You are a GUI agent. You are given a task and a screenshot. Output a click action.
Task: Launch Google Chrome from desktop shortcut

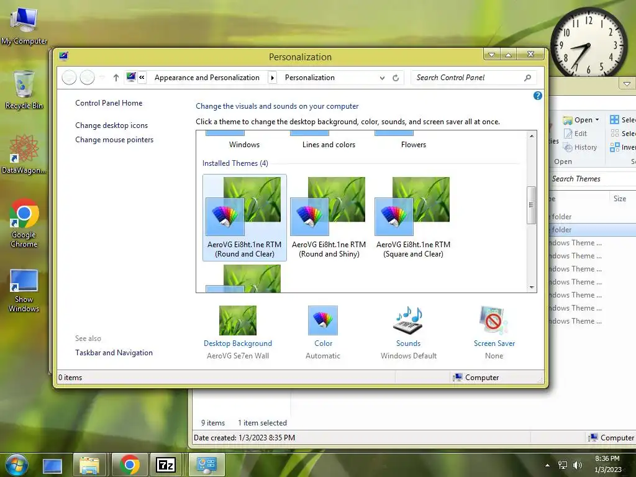[x=24, y=222]
